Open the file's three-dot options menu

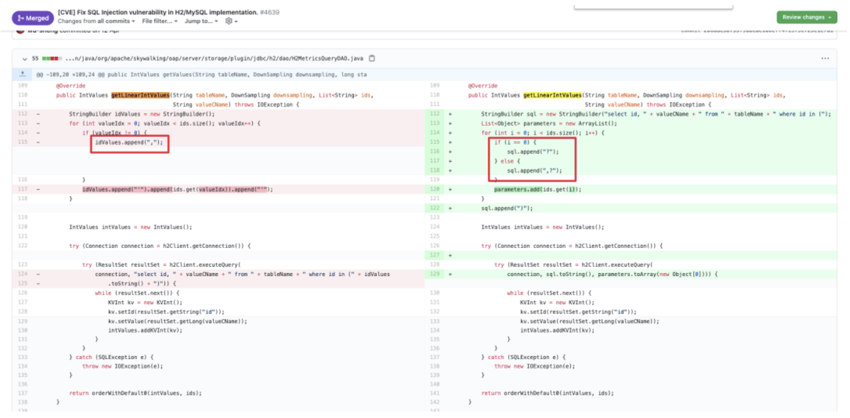click(x=825, y=59)
